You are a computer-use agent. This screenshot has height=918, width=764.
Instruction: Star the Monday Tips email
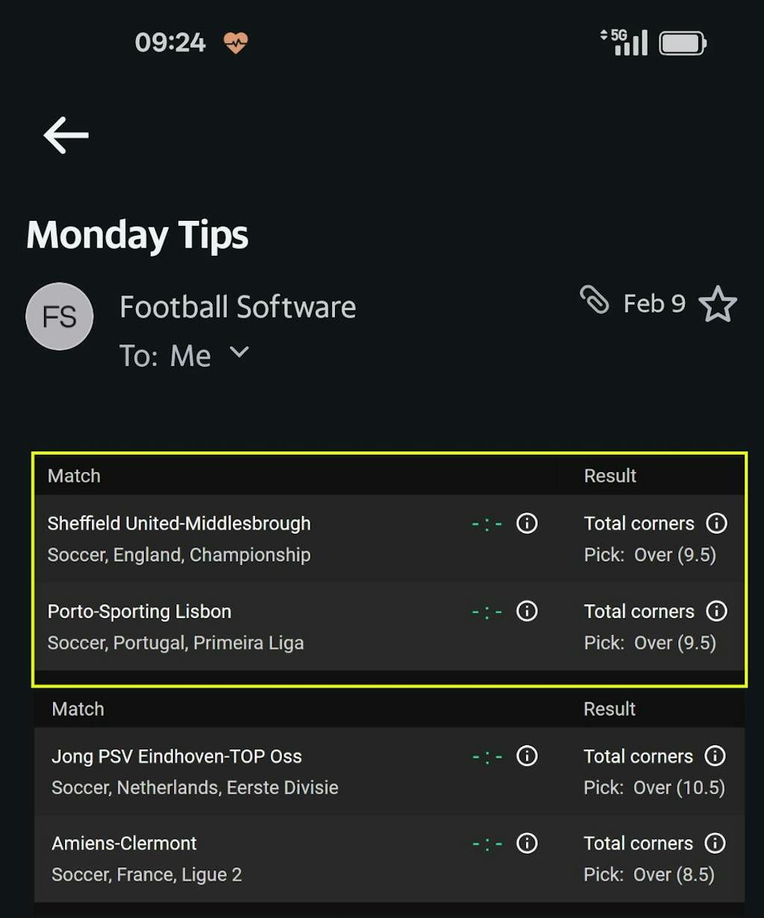718,304
